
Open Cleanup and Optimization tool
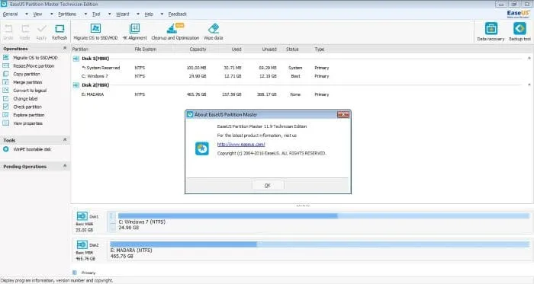pos(175,32)
